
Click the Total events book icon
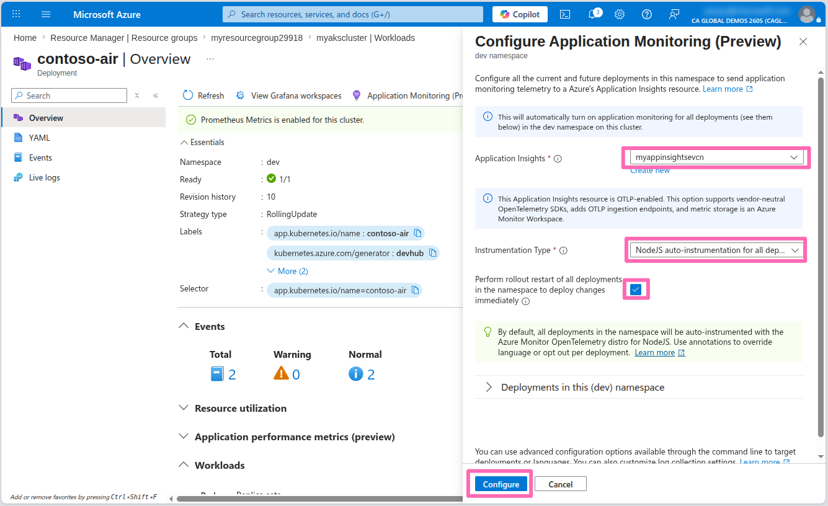[217, 374]
